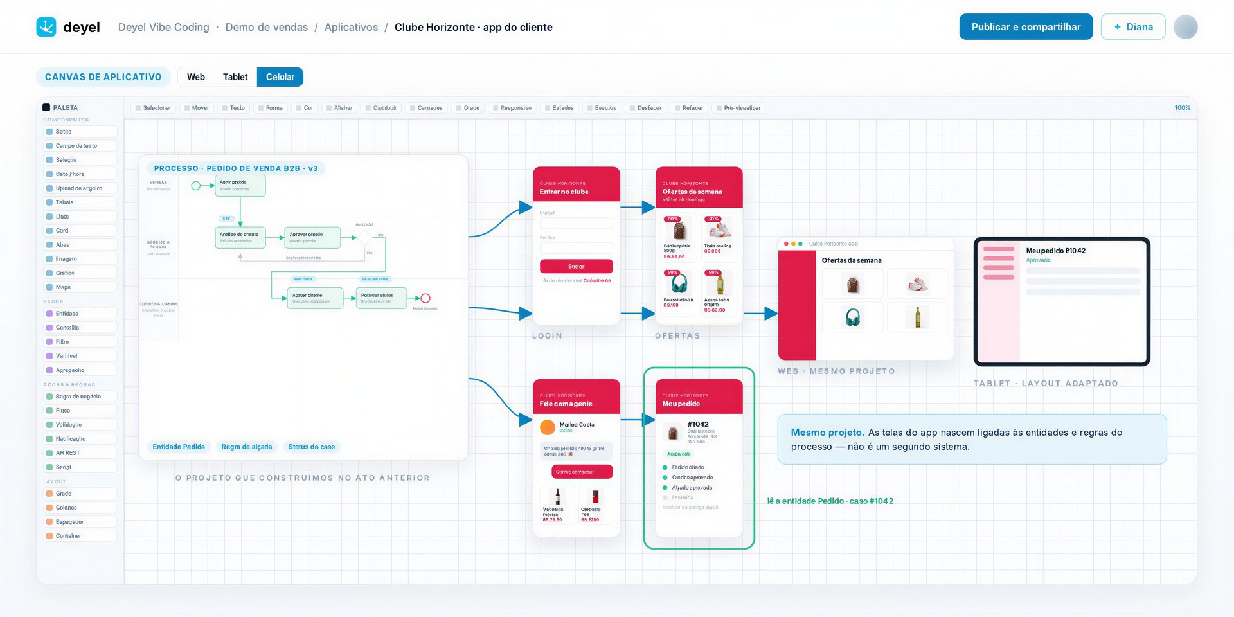Pick the Upload de arquivo component
1234x617 pixels.
[80, 188]
